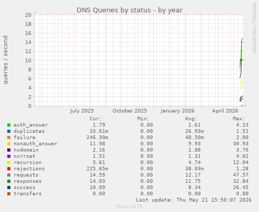The height and width of the screenshot is (212, 259).
Task: Click the requests gray legend swatch
Action: click(x=9, y=175)
